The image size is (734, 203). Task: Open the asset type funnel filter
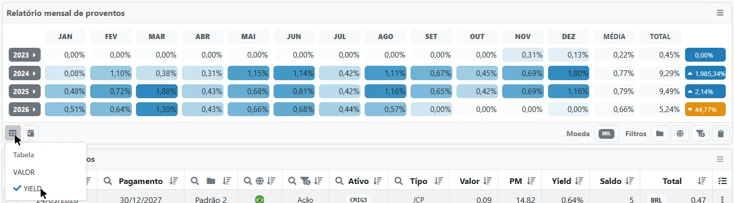click(701, 134)
